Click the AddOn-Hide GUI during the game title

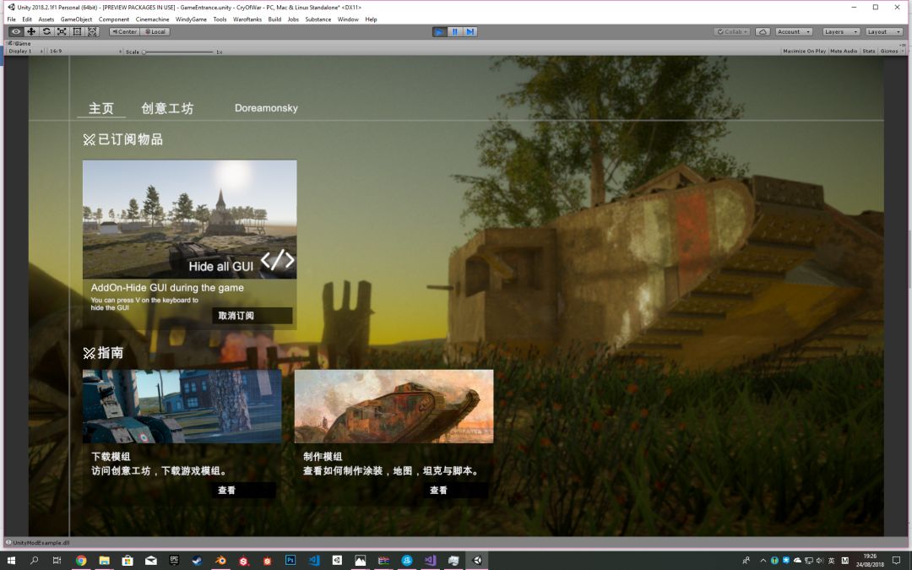click(x=167, y=287)
